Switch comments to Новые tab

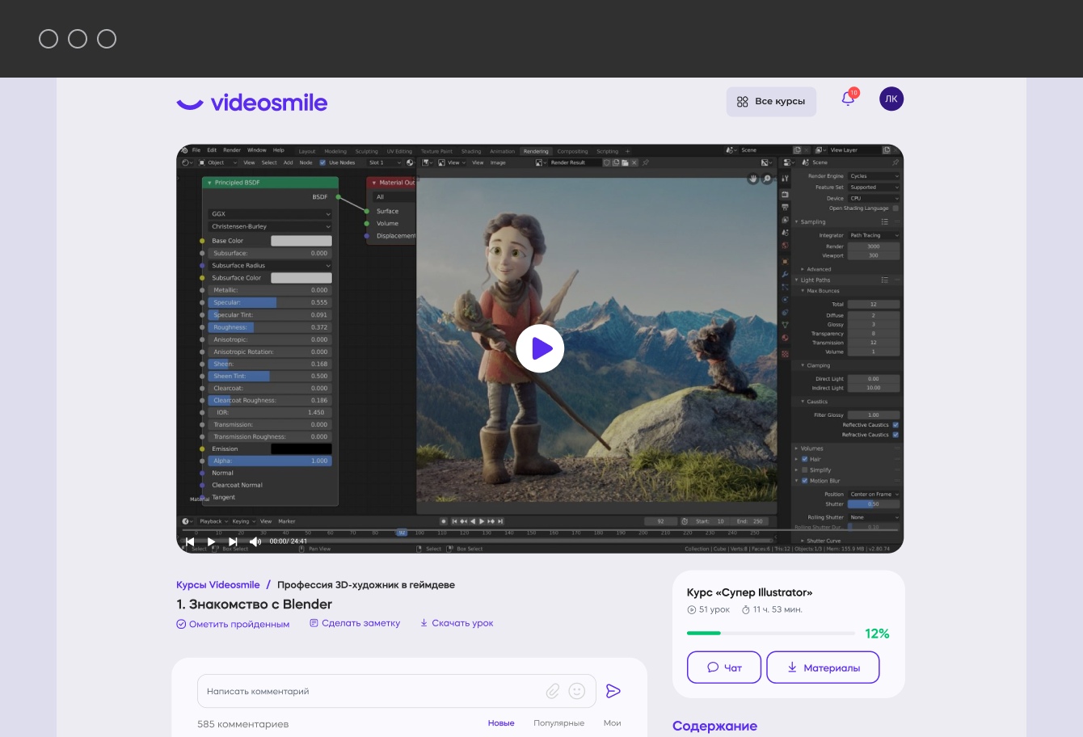(501, 723)
